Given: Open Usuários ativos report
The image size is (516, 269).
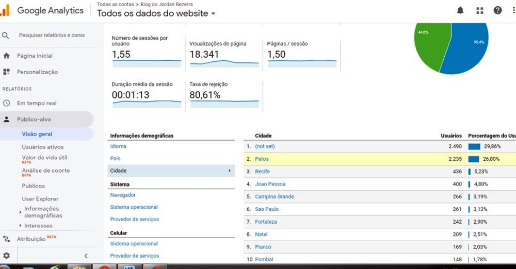Looking at the screenshot, I should point(43,147).
